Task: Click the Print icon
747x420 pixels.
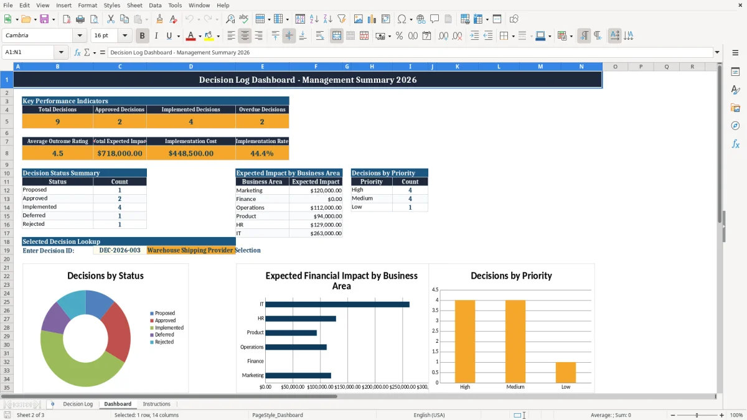Action: (x=80, y=19)
